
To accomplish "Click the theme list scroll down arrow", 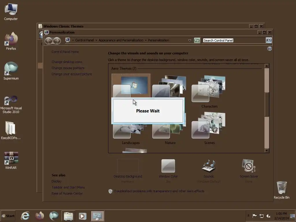I will tap(267, 150).
